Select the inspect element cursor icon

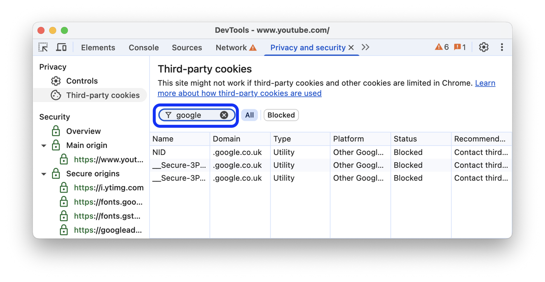point(43,47)
